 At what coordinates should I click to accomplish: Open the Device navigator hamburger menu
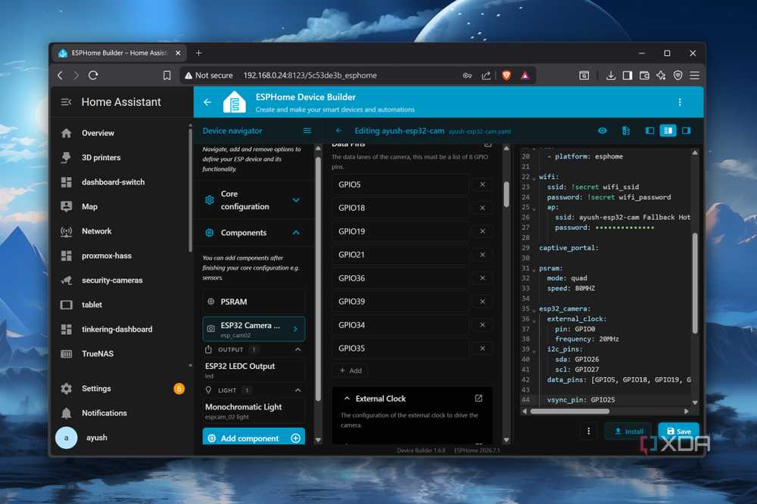(x=307, y=131)
